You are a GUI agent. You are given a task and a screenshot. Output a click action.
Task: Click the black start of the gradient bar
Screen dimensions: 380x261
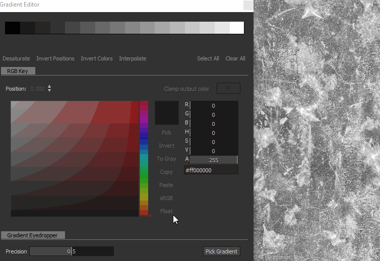[13, 28]
